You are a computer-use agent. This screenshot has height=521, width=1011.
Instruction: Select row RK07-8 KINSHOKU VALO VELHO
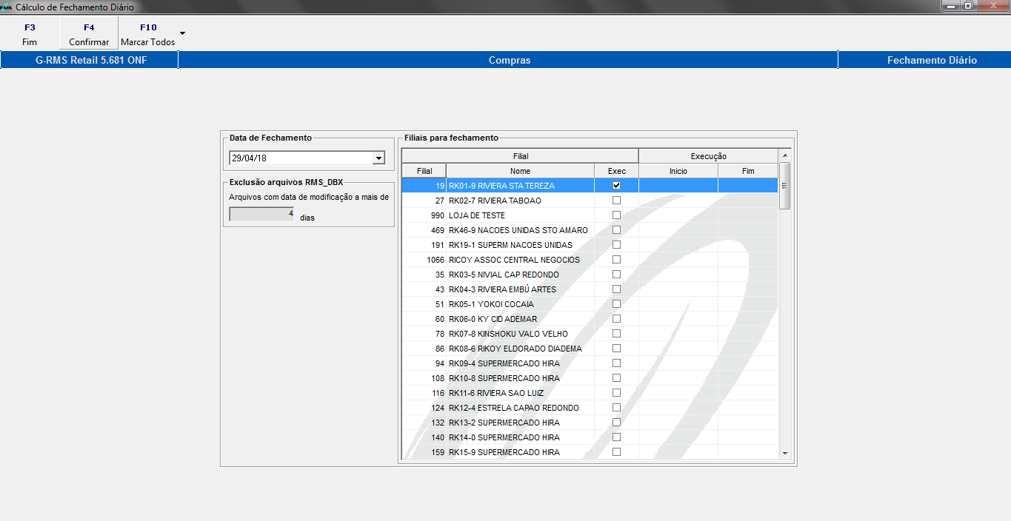[x=590, y=334]
